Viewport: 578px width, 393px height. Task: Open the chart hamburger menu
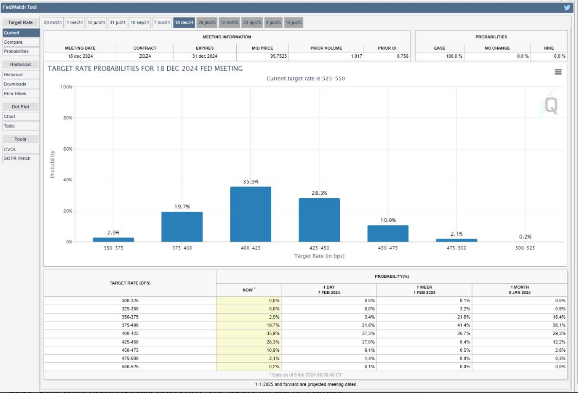558,72
